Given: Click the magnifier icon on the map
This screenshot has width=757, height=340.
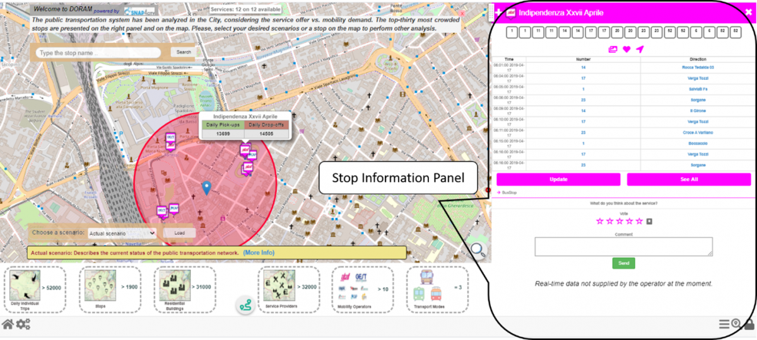Looking at the screenshot, I should 478,250.
